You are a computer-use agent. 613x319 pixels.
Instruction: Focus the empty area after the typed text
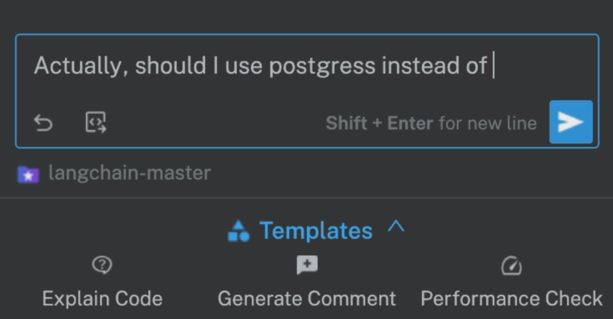542,66
